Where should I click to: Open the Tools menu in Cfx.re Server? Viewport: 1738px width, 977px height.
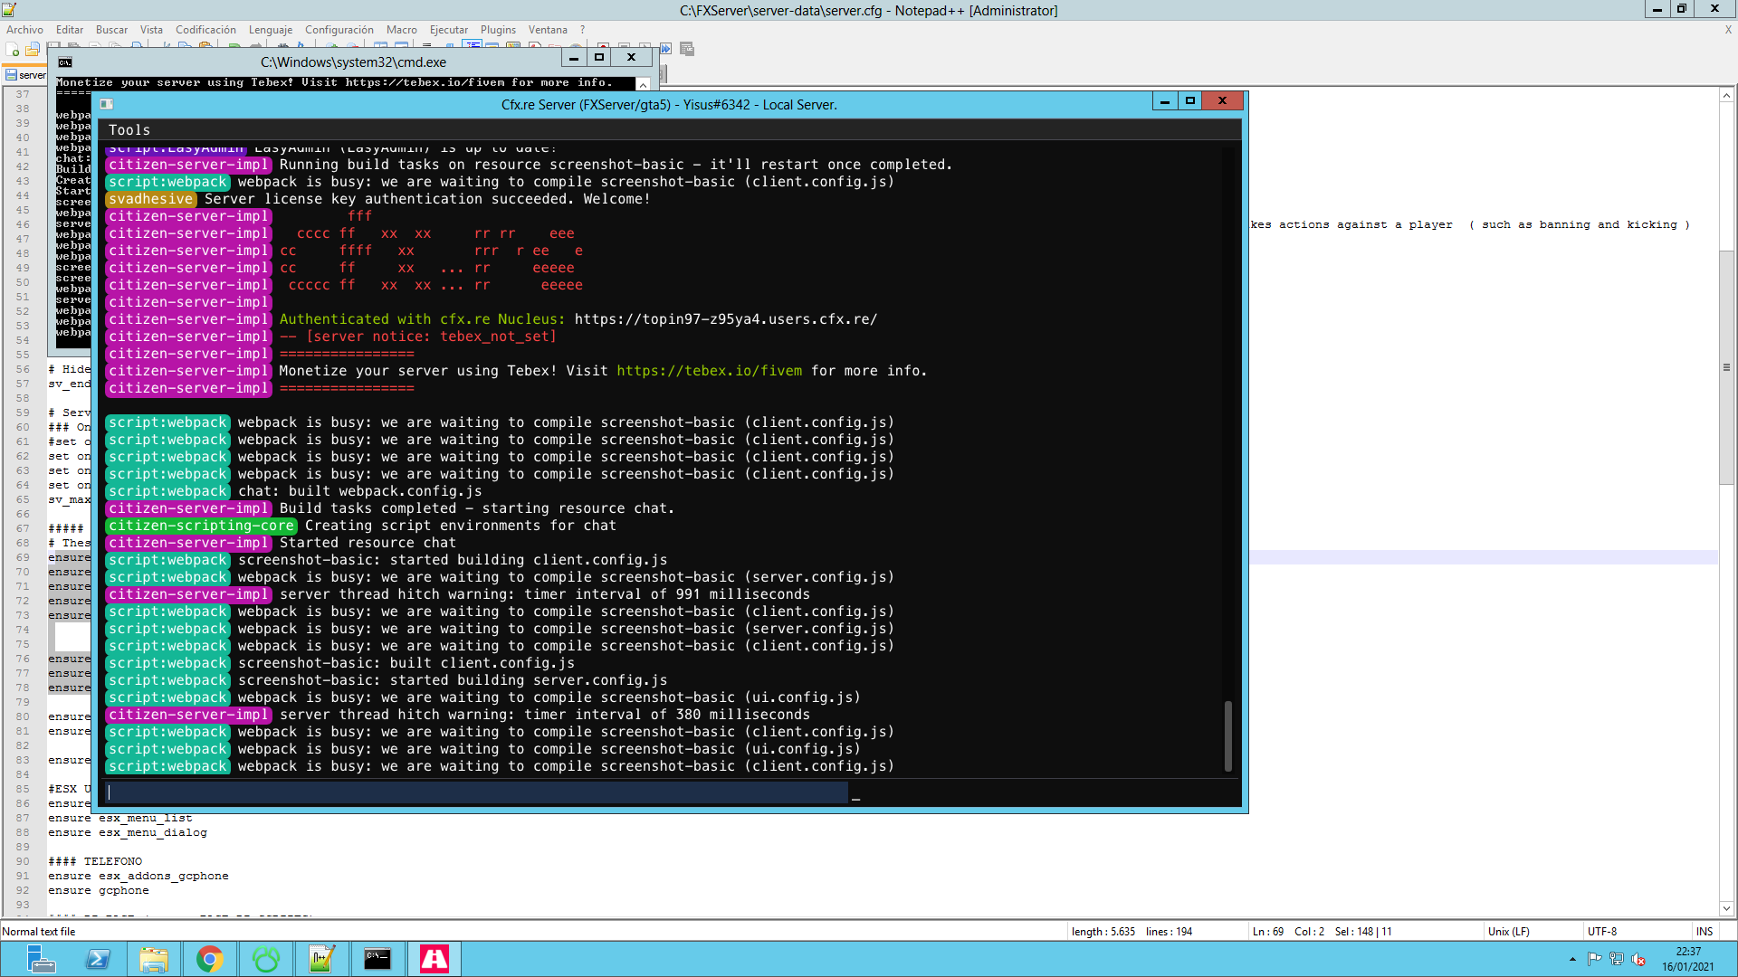coord(129,130)
